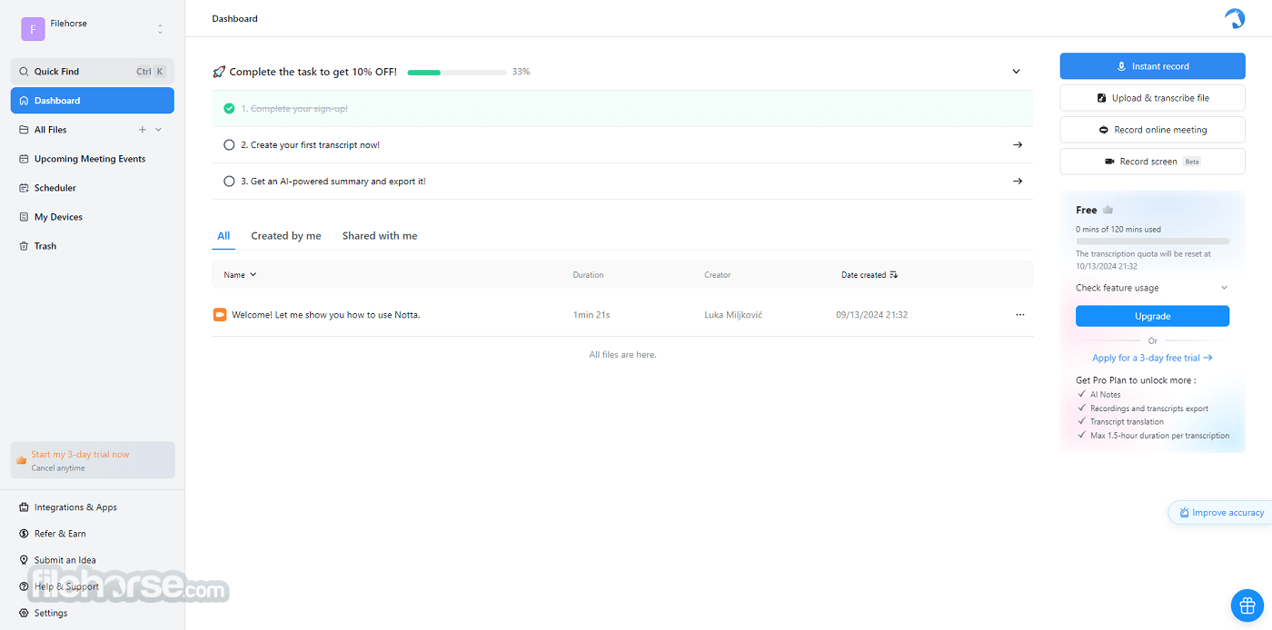Click the Upcoming Meeting Events calendar icon

click(x=24, y=159)
